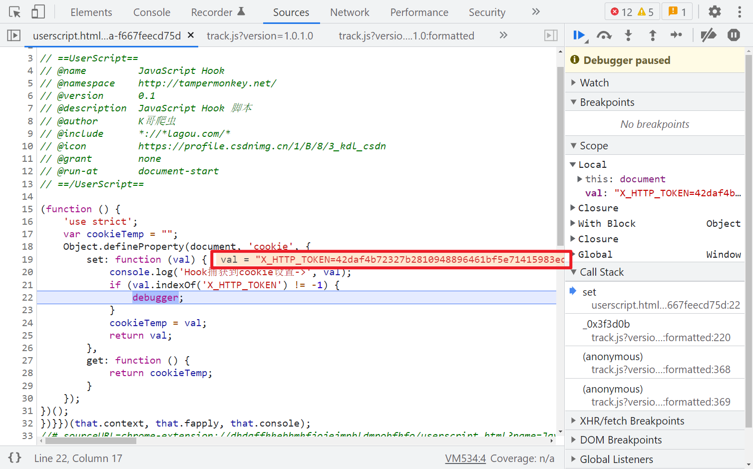Expand the second Closure scope
This screenshot has height=469, width=753.
tap(573, 239)
